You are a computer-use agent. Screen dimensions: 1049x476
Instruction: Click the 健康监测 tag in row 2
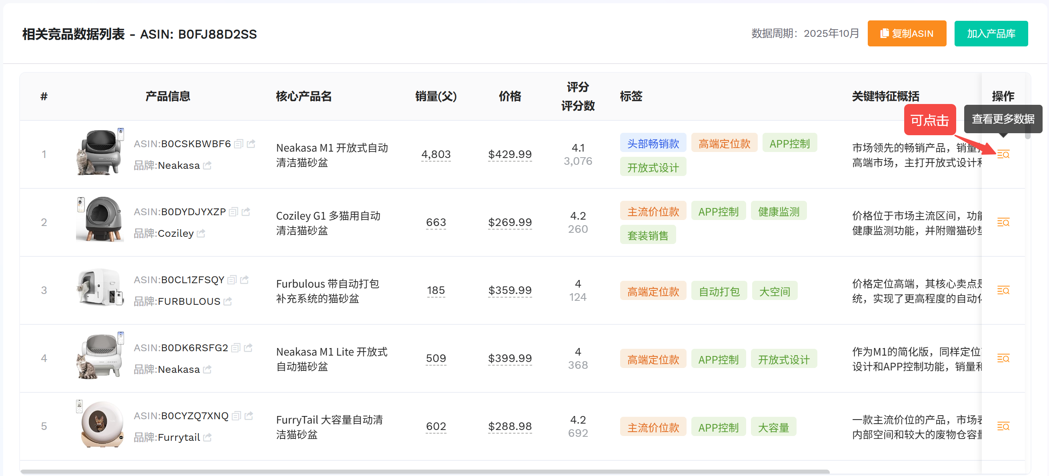click(x=778, y=211)
